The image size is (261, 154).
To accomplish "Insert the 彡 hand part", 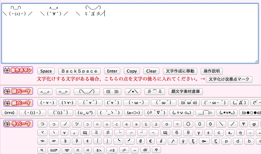I will click(x=108, y=133).
